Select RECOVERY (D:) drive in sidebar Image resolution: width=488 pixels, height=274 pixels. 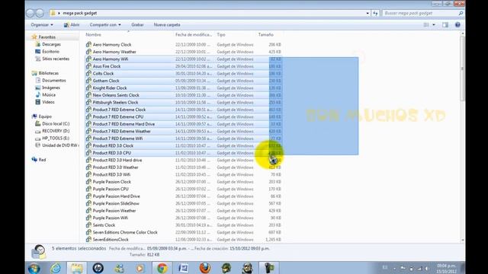[56, 131]
